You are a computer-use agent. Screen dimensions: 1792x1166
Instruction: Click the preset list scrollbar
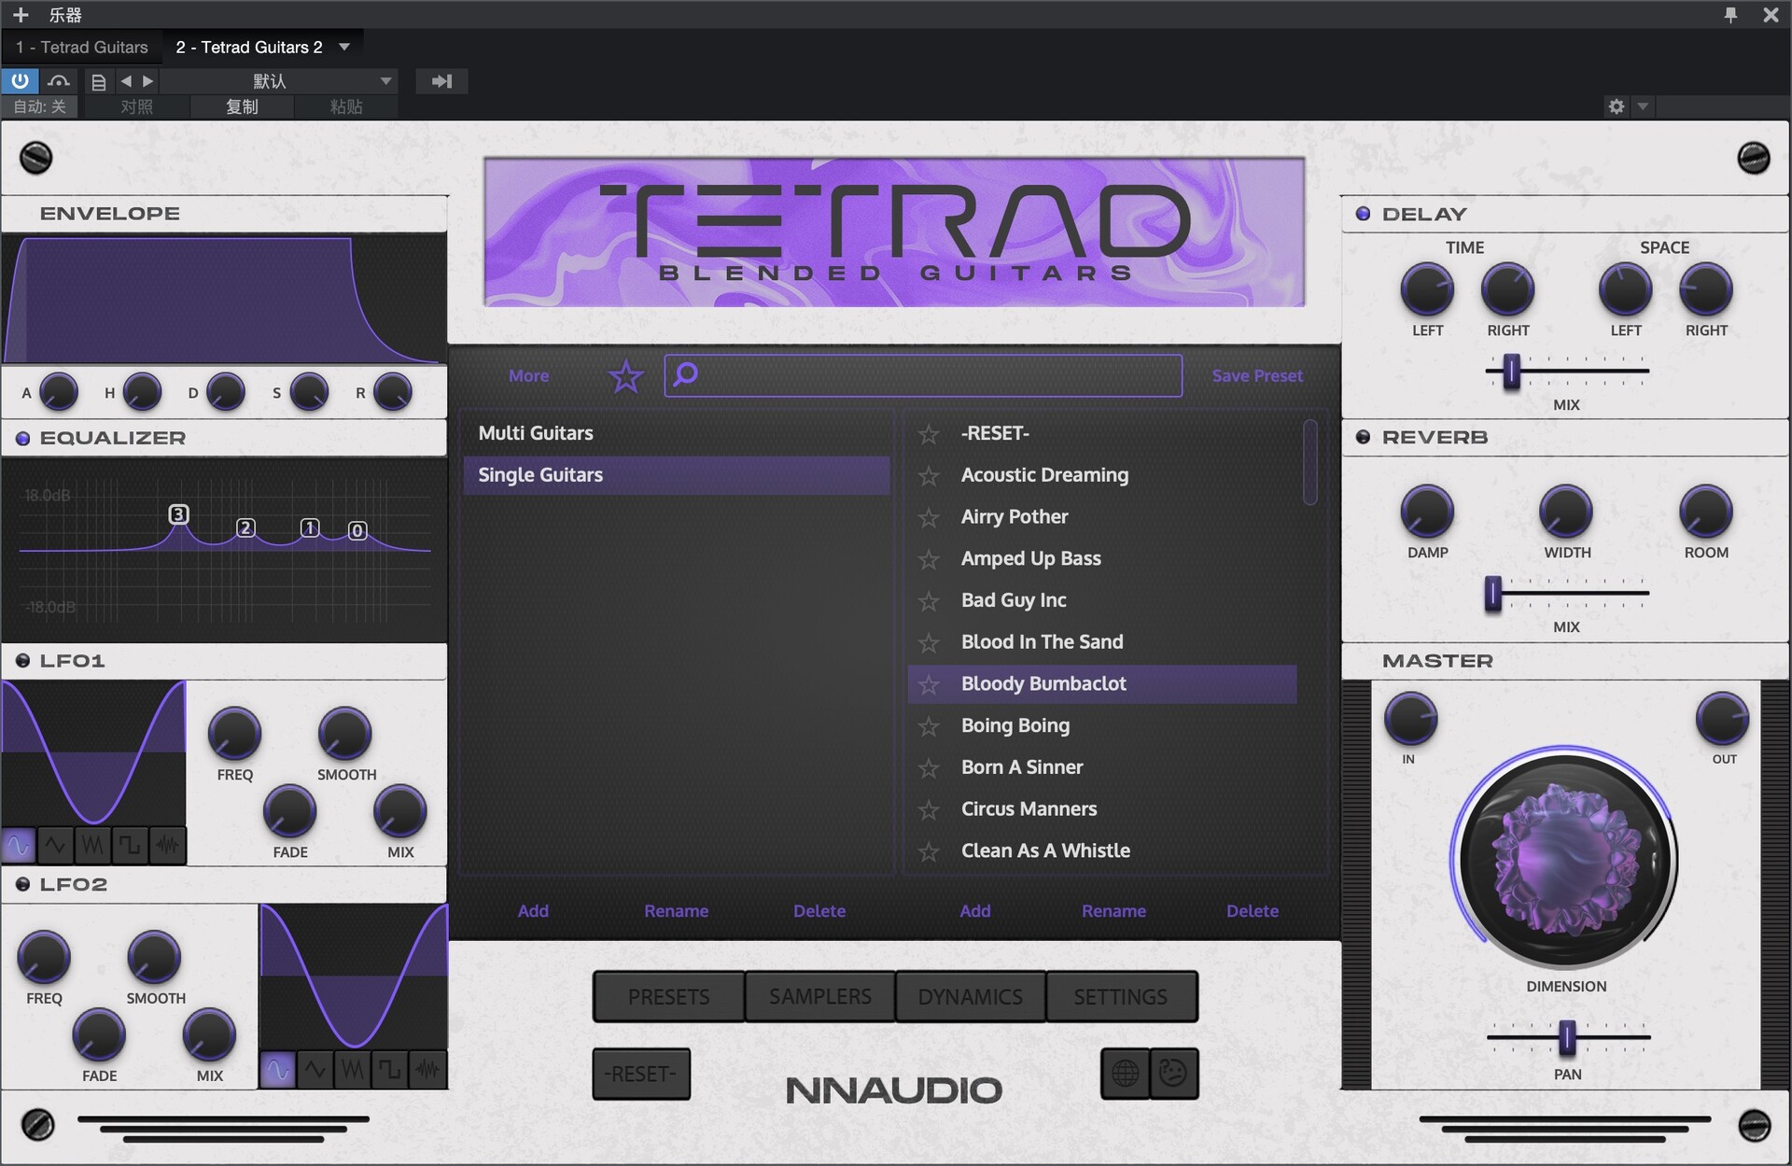tap(1310, 462)
